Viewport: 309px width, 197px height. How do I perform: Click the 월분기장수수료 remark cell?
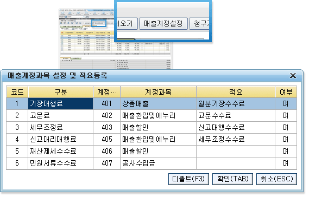click(236, 104)
